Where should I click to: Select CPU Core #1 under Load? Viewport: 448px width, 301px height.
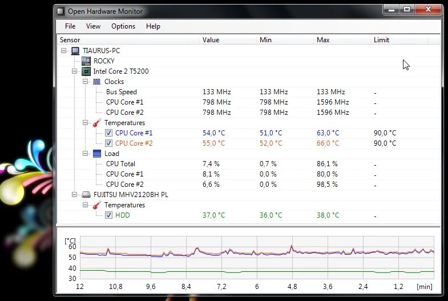tap(124, 174)
